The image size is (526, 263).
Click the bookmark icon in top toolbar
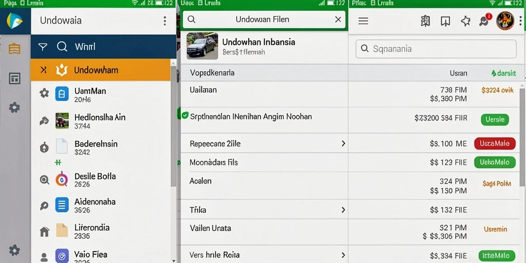tap(445, 21)
